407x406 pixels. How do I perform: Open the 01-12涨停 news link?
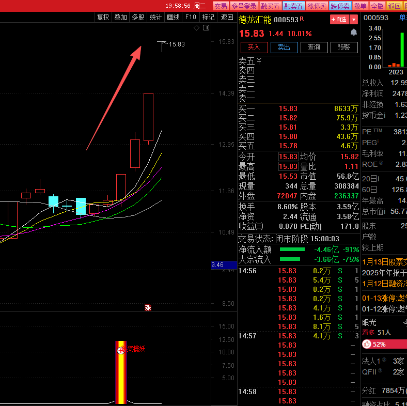click(384, 309)
